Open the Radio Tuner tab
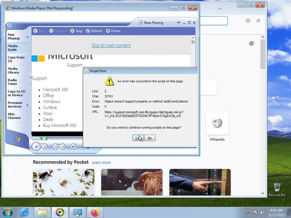Screen dimensions: 291x218 click(18, 82)
